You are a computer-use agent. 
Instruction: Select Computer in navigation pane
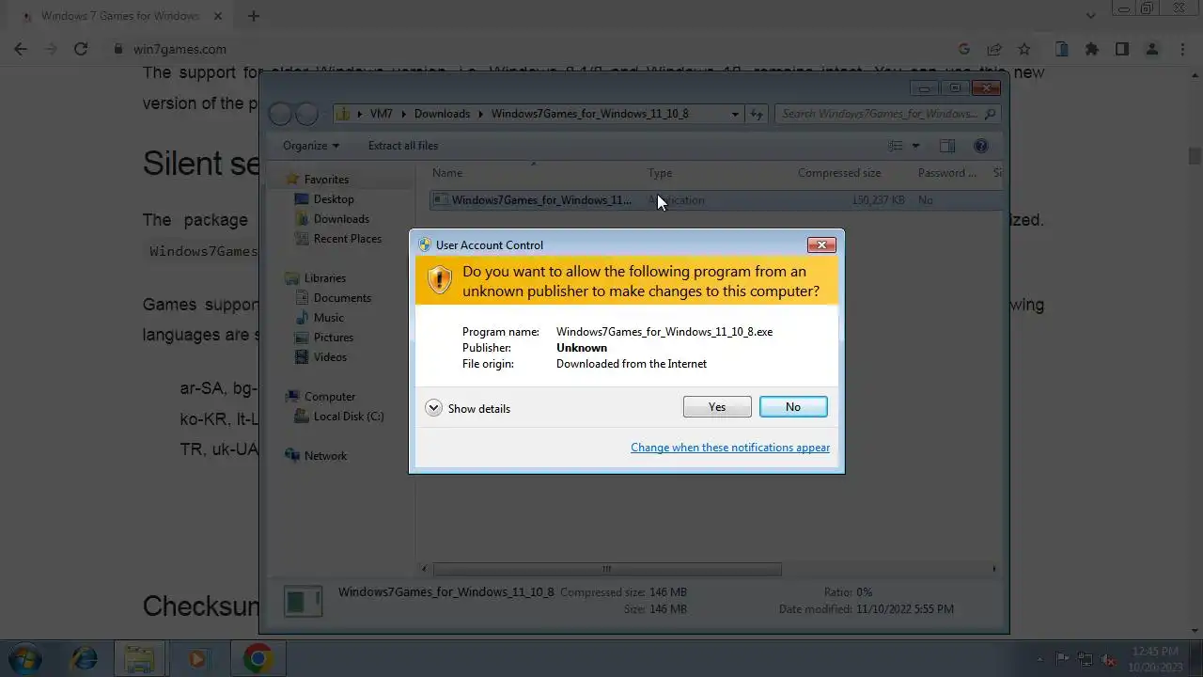(x=330, y=397)
